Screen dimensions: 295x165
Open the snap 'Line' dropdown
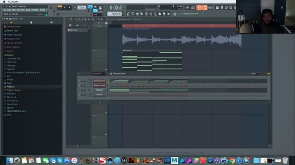pyautogui.click(x=98, y=14)
